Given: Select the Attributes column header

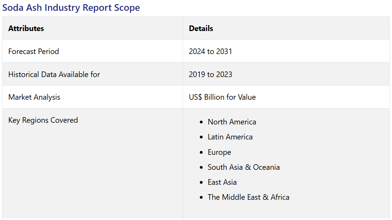Looking at the screenshot, I should (x=26, y=29).
